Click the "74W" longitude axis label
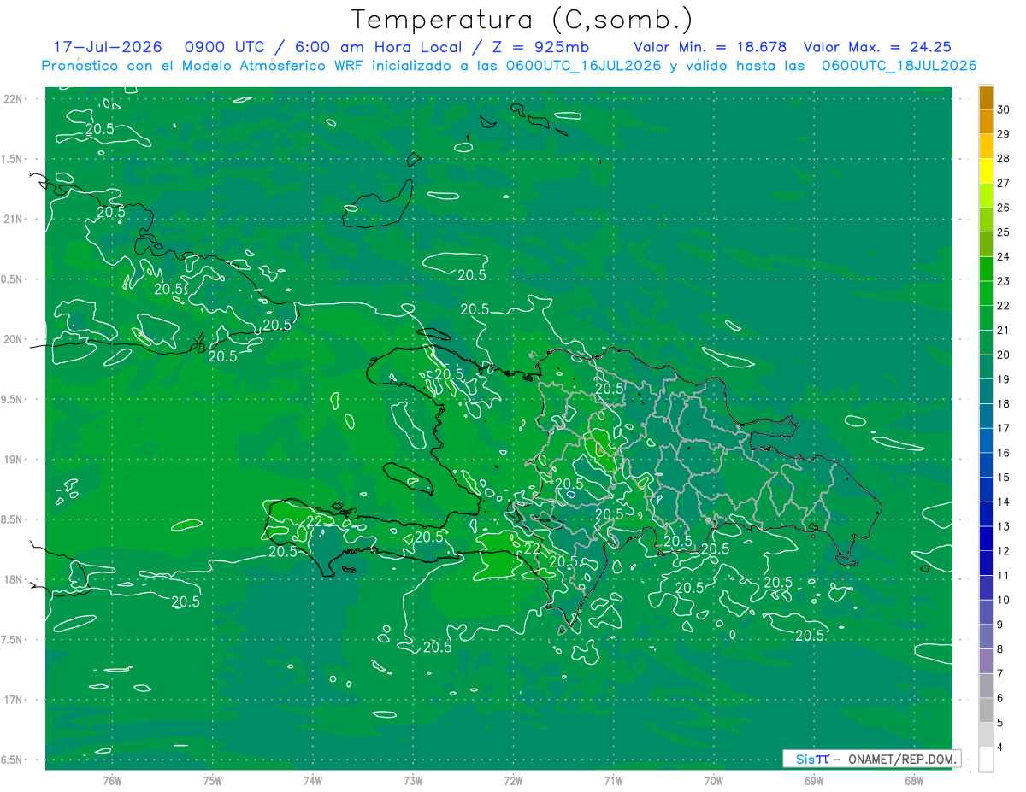1026x792 pixels. [x=312, y=781]
